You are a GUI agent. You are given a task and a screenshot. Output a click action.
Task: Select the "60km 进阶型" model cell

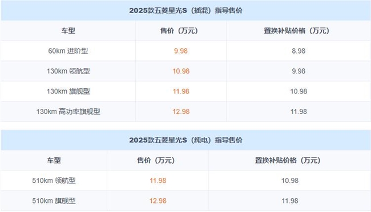pyautogui.click(x=68, y=51)
